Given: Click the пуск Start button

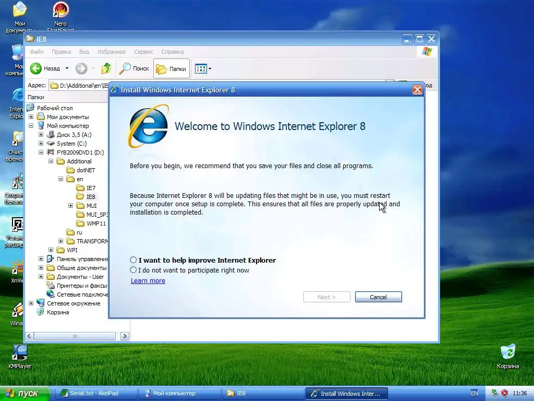Looking at the screenshot, I should [x=25, y=394].
